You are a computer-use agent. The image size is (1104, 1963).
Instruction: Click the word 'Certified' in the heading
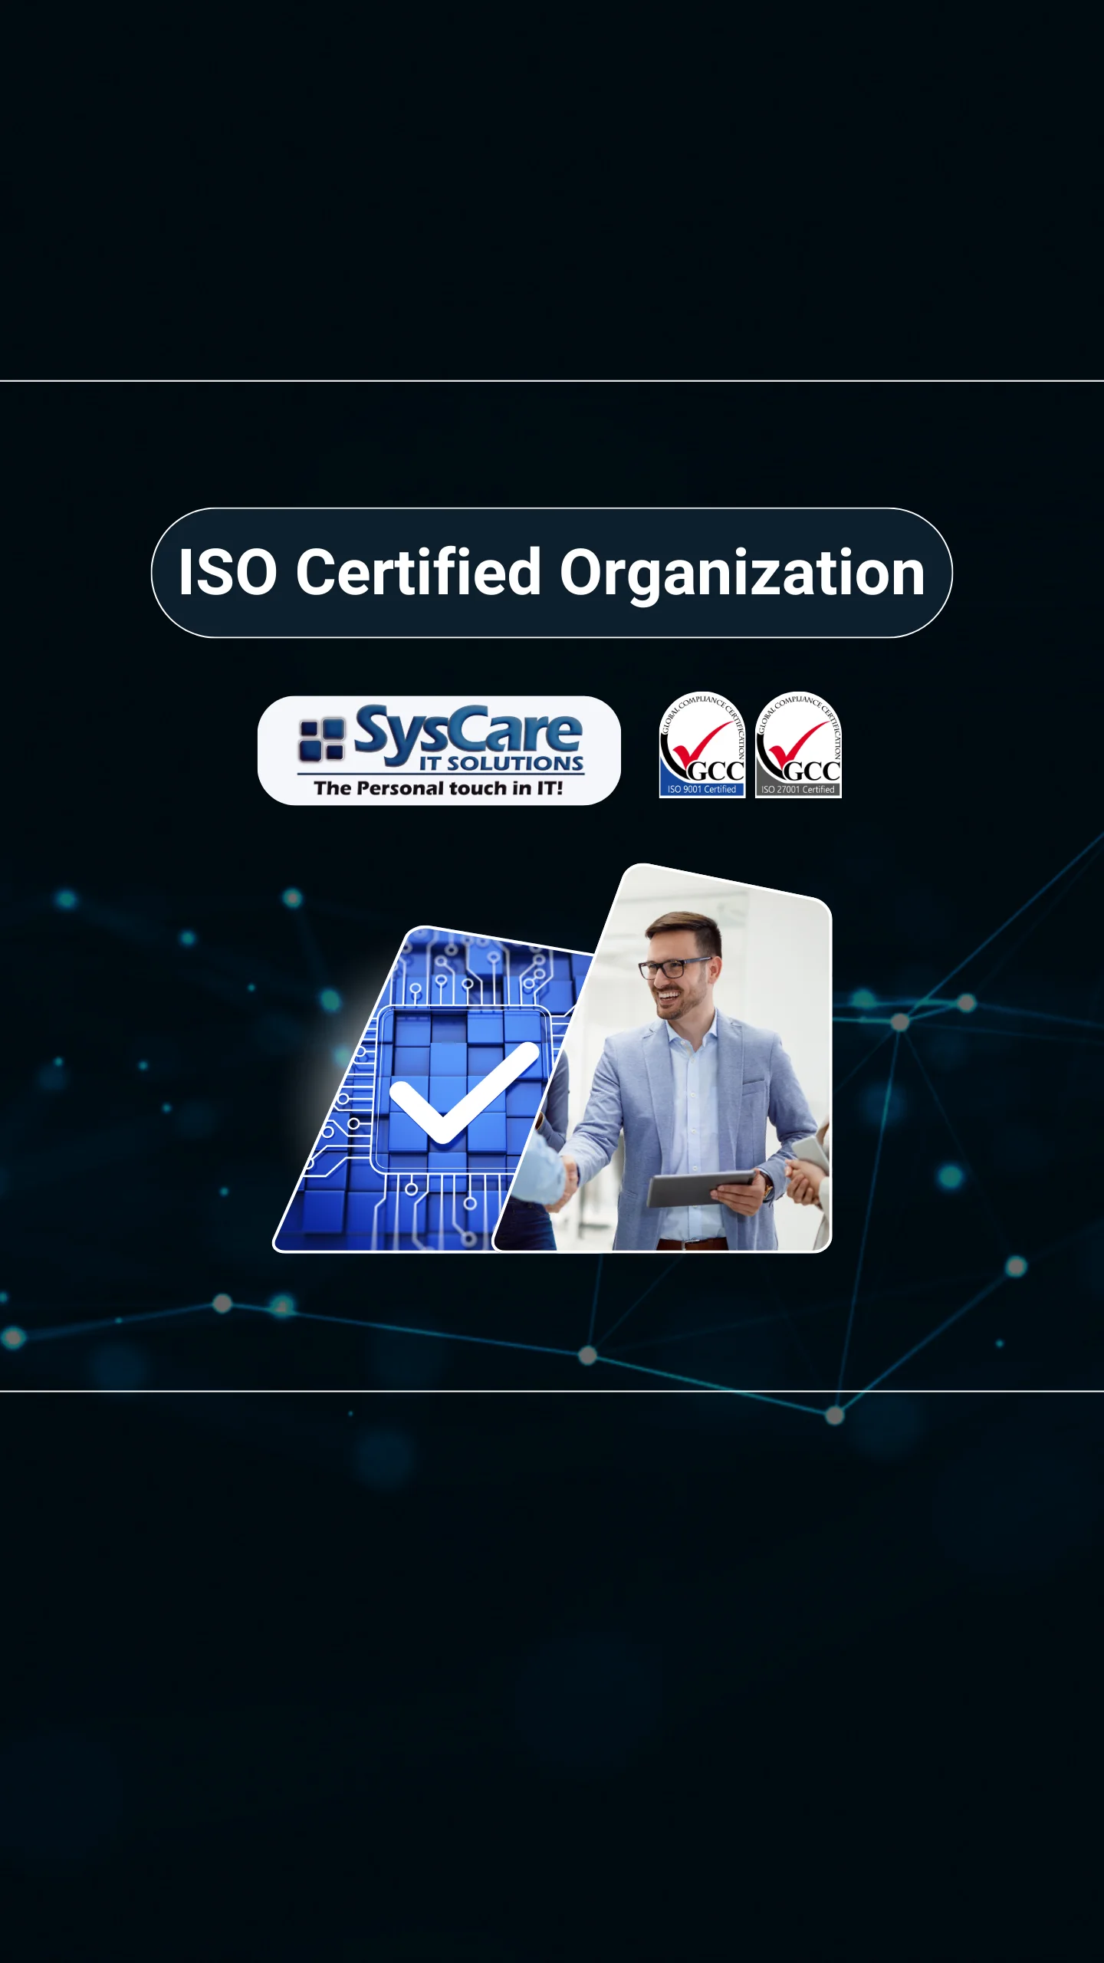pos(419,572)
